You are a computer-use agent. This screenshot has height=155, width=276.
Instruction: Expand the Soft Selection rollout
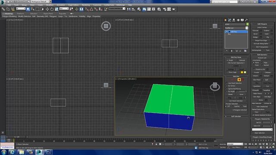pos(236,116)
